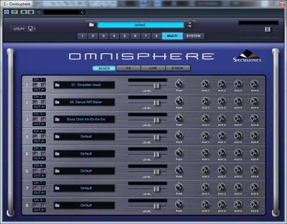Viewport: 287px width, 224px height.
Task: Select part 1 button in header
Action: tap(82, 36)
